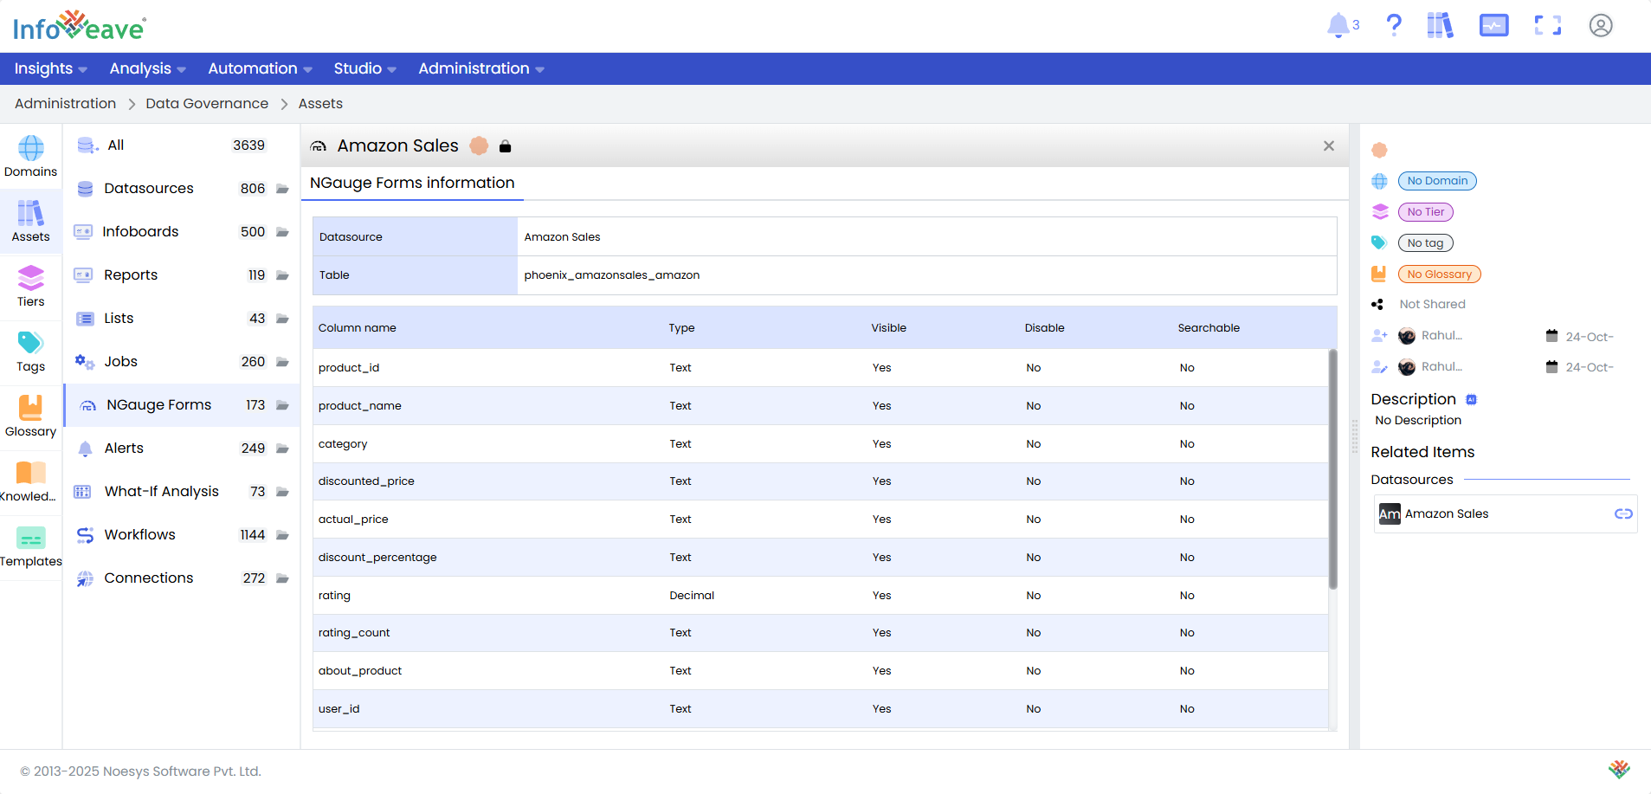Open Tags in the left sidebar
Image resolution: width=1651 pixels, height=794 pixels.
tap(31, 352)
